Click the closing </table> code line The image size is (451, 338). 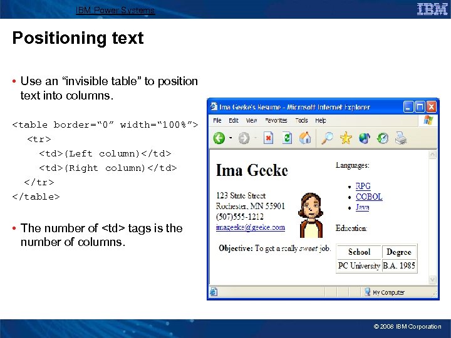point(36,197)
